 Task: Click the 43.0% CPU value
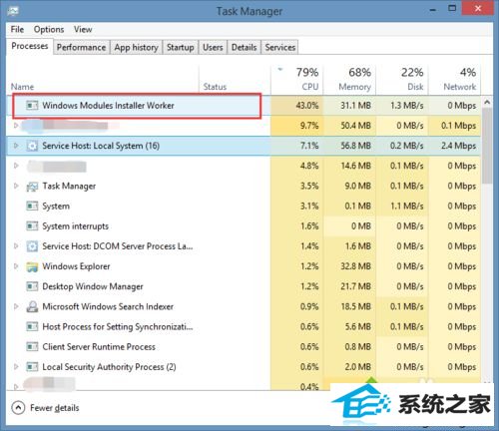pyautogui.click(x=307, y=106)
